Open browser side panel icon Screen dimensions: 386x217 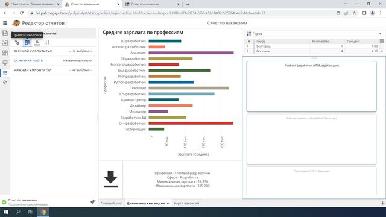tap(364, 13)
